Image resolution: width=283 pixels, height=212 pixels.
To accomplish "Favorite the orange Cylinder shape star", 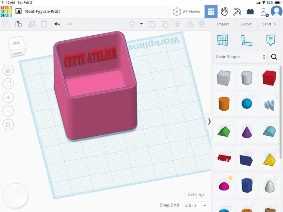I will point(231,95).
